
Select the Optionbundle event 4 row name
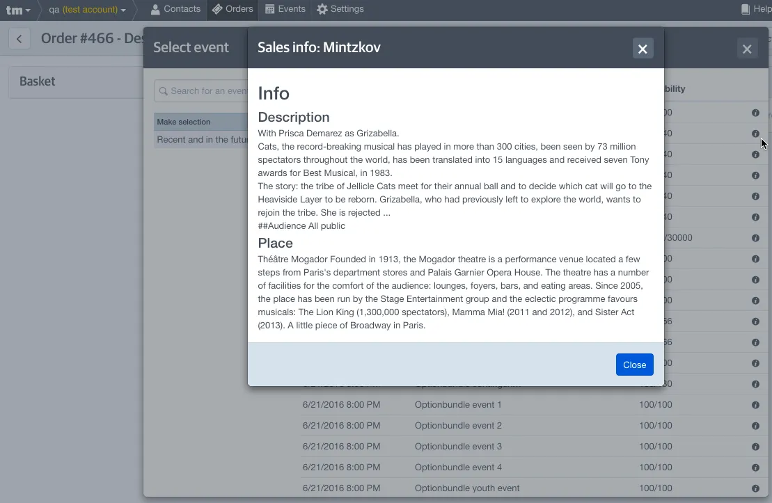click(x=458, y=467)
